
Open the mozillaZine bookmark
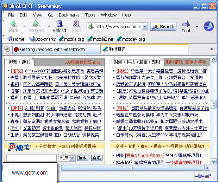tap(100, 39)
